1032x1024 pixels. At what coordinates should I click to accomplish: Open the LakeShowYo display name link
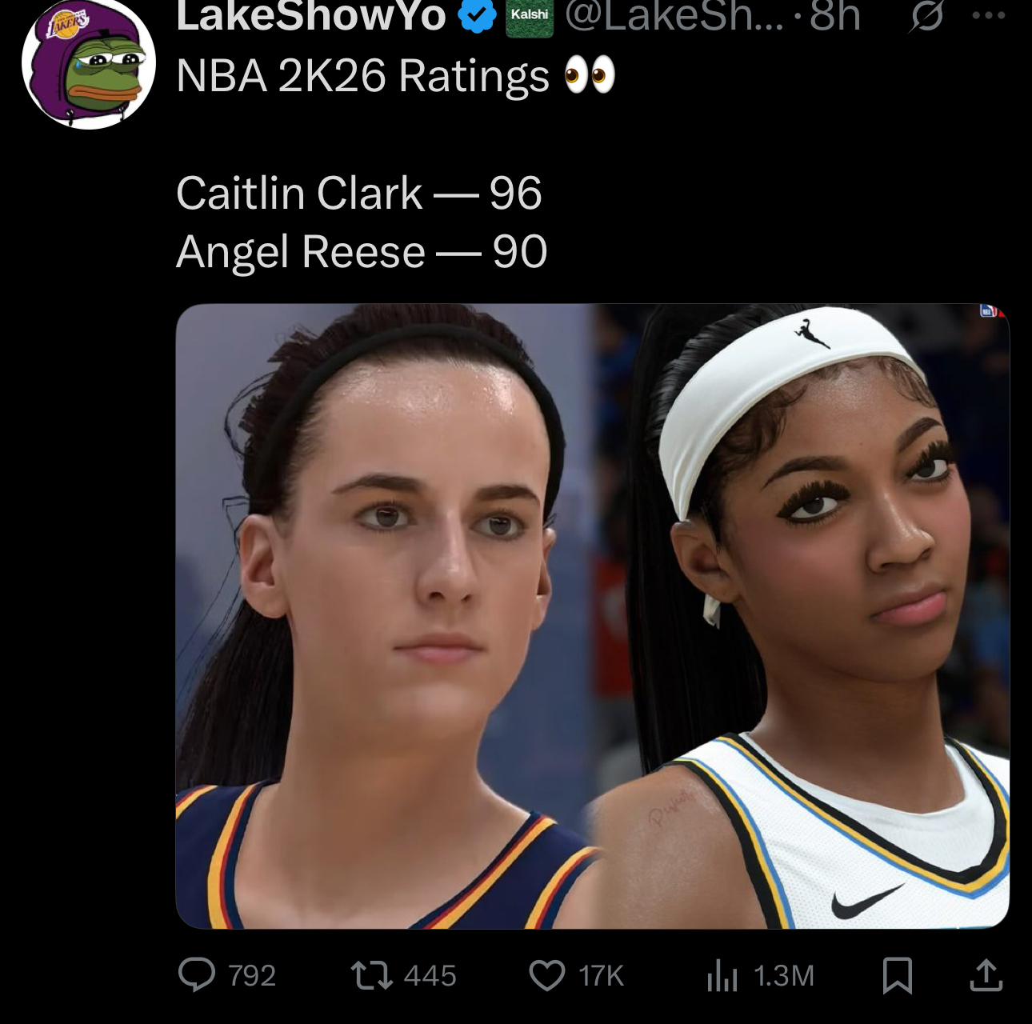click(311, 14)
